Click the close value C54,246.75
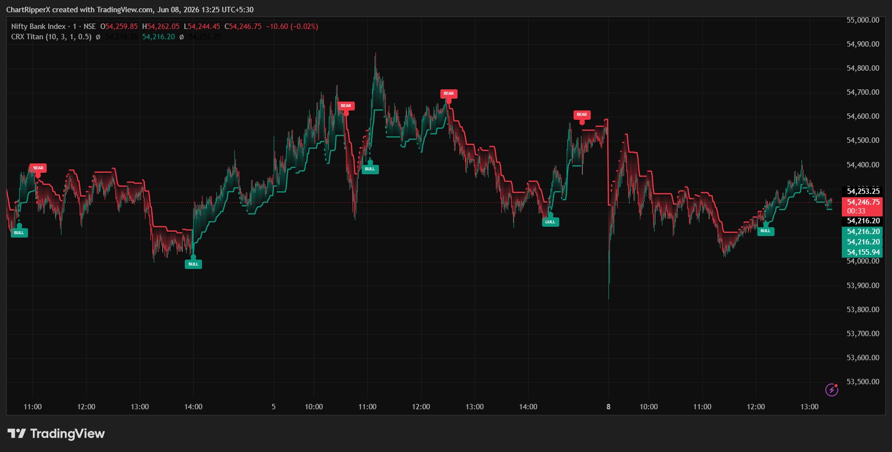Image resolution: width=892 pixels, height=452 pixels. (243, 27)
